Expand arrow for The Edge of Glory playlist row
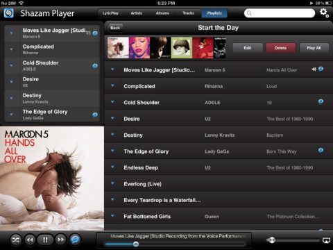Viewport: 333px width, 250px height. 112,151
